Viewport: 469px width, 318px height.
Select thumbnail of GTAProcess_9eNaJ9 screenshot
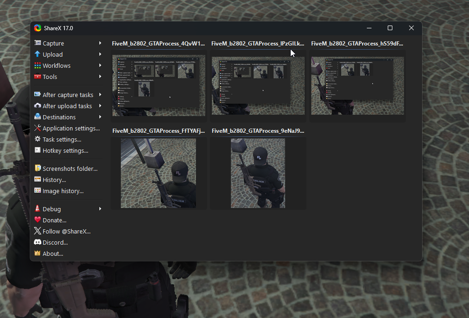click(x=258, y=173)
